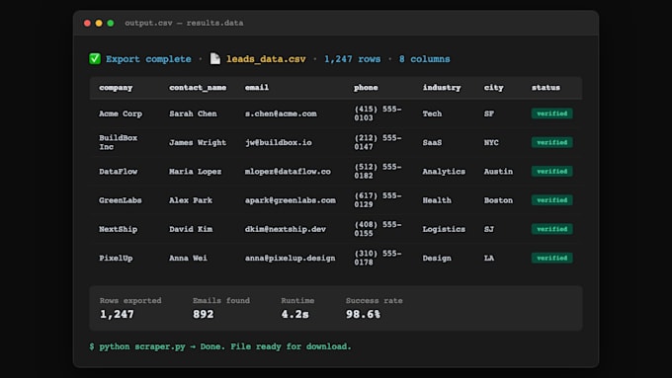This screenshot has width=672, height=378.
Task: Click the window title output.csv — results.data
Action: [184, 23]
